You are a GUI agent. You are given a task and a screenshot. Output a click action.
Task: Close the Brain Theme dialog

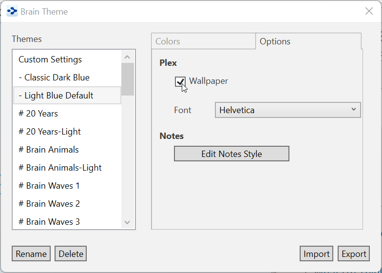pos(369,11)
